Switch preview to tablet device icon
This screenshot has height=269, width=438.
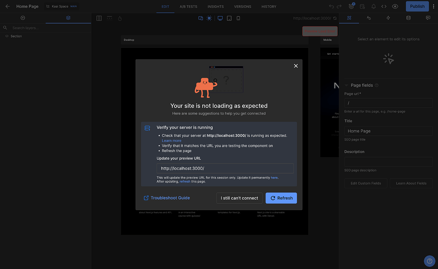click(229, 18)
